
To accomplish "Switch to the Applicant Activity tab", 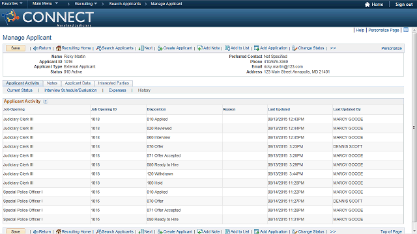I will (x=23, y=83).
